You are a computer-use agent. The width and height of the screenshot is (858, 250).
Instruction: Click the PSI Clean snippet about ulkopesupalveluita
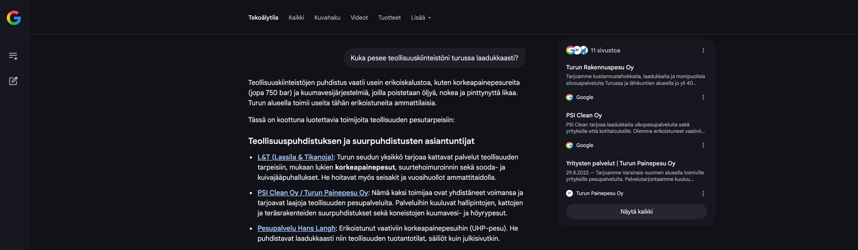point(635,128)
